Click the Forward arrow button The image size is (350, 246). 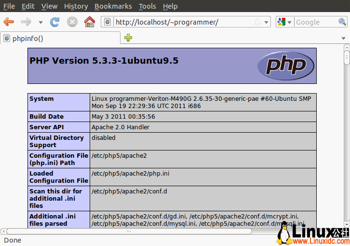[x=26, y=22]
